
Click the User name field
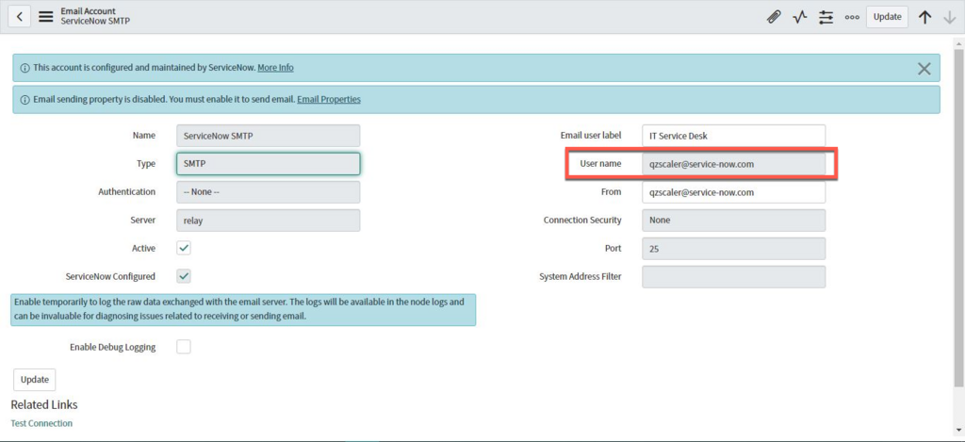733,164
